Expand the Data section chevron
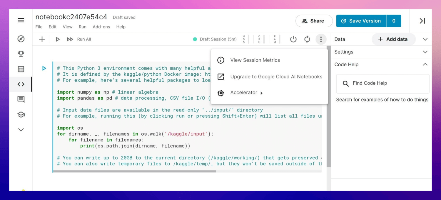The height and width of the screenshot is (200, 441). coord(425,39)
